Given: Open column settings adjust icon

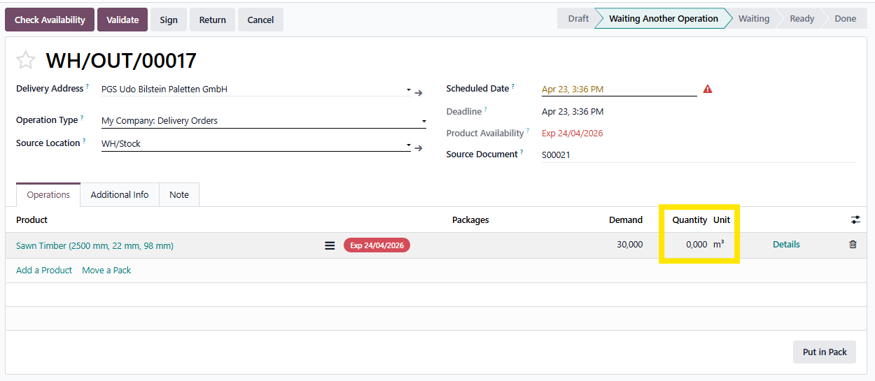Looking at the screenshot, I should click(x=855, y=220).
